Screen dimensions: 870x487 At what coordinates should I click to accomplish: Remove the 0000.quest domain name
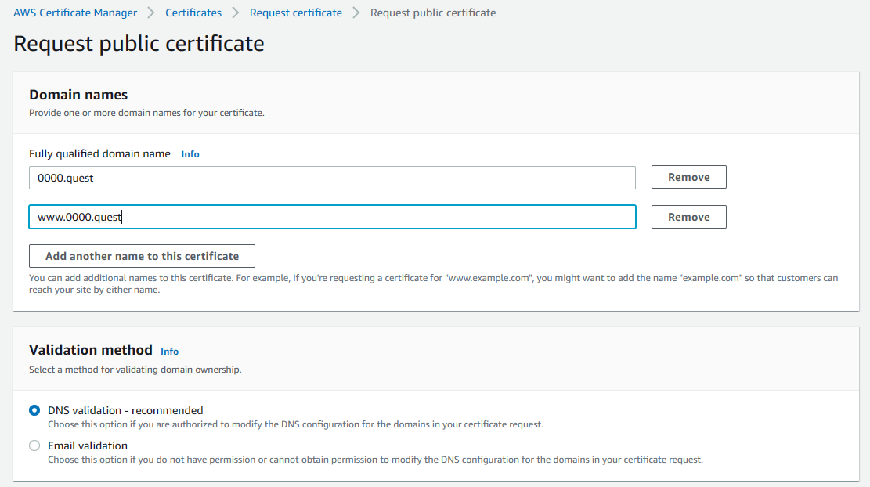pyautogui.click(x=688, y=177)
